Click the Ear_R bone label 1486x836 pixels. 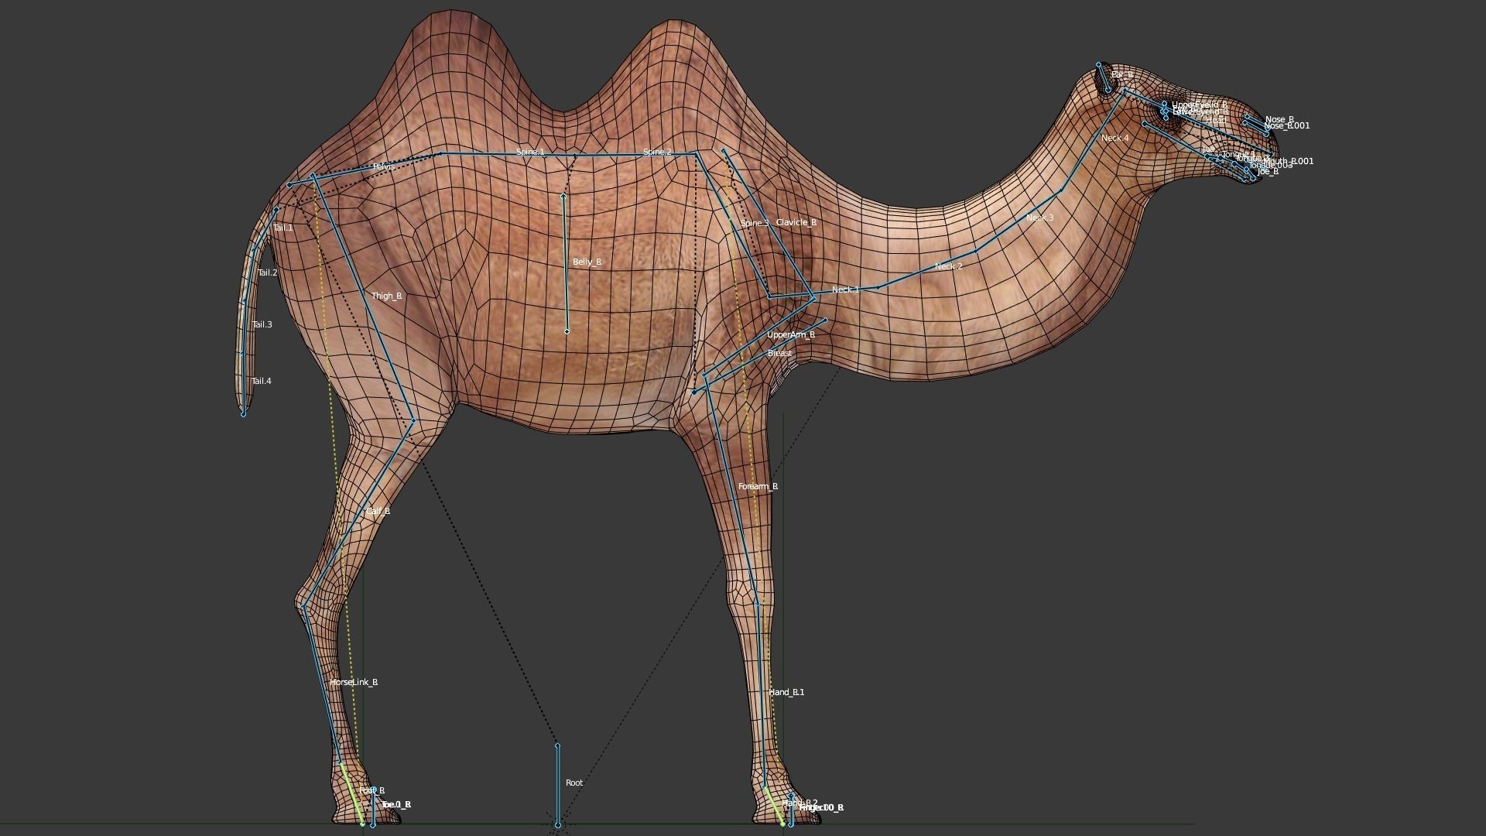click(1122, 75)
